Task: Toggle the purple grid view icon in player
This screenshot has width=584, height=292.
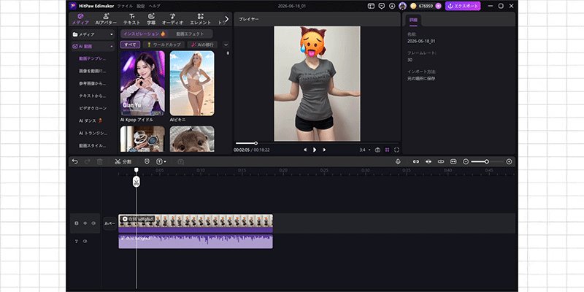Action: (388, 150)
